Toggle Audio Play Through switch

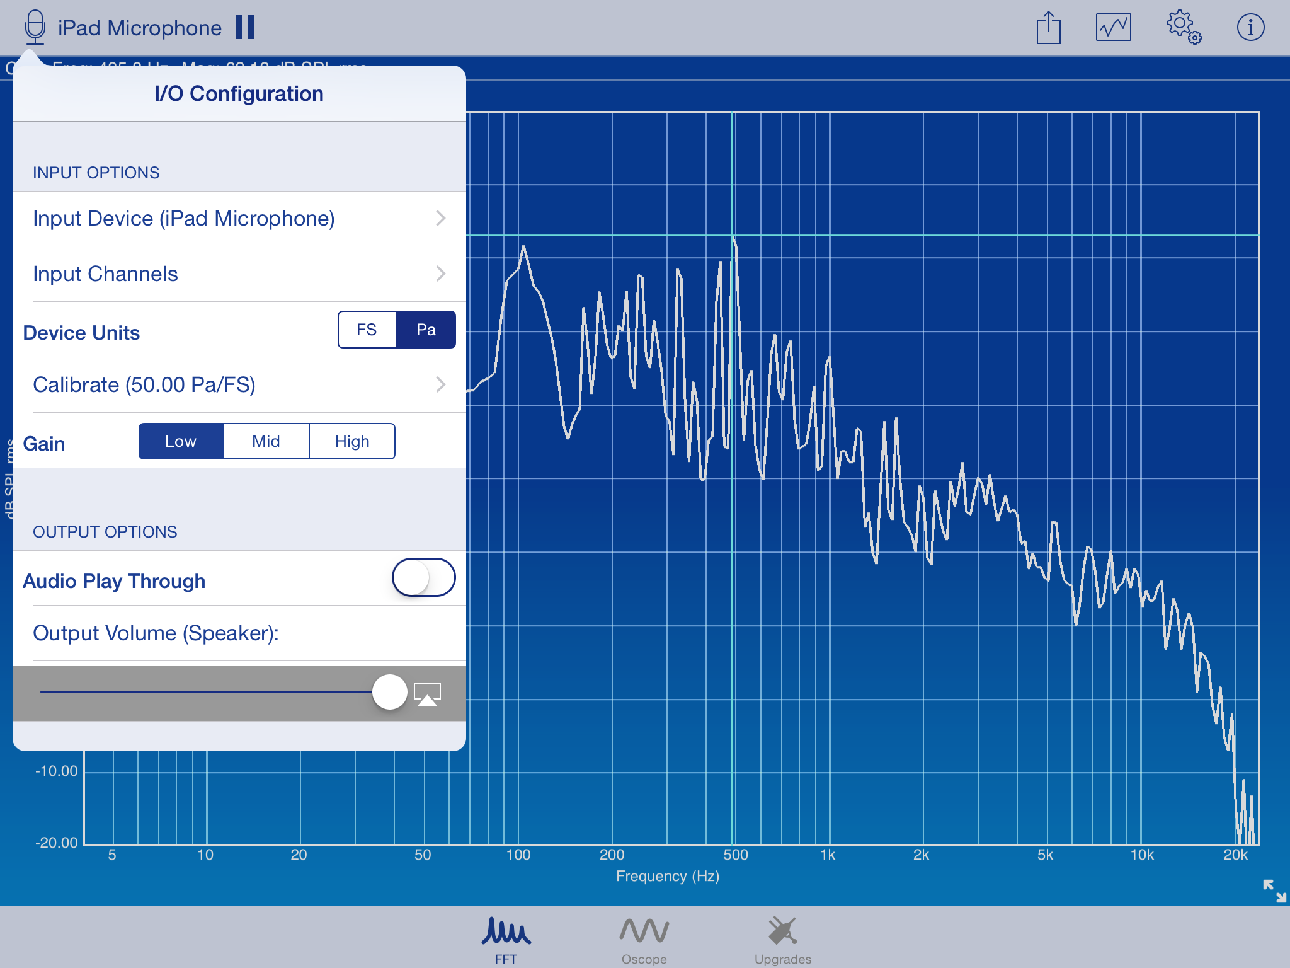click(x=423, y=577)
